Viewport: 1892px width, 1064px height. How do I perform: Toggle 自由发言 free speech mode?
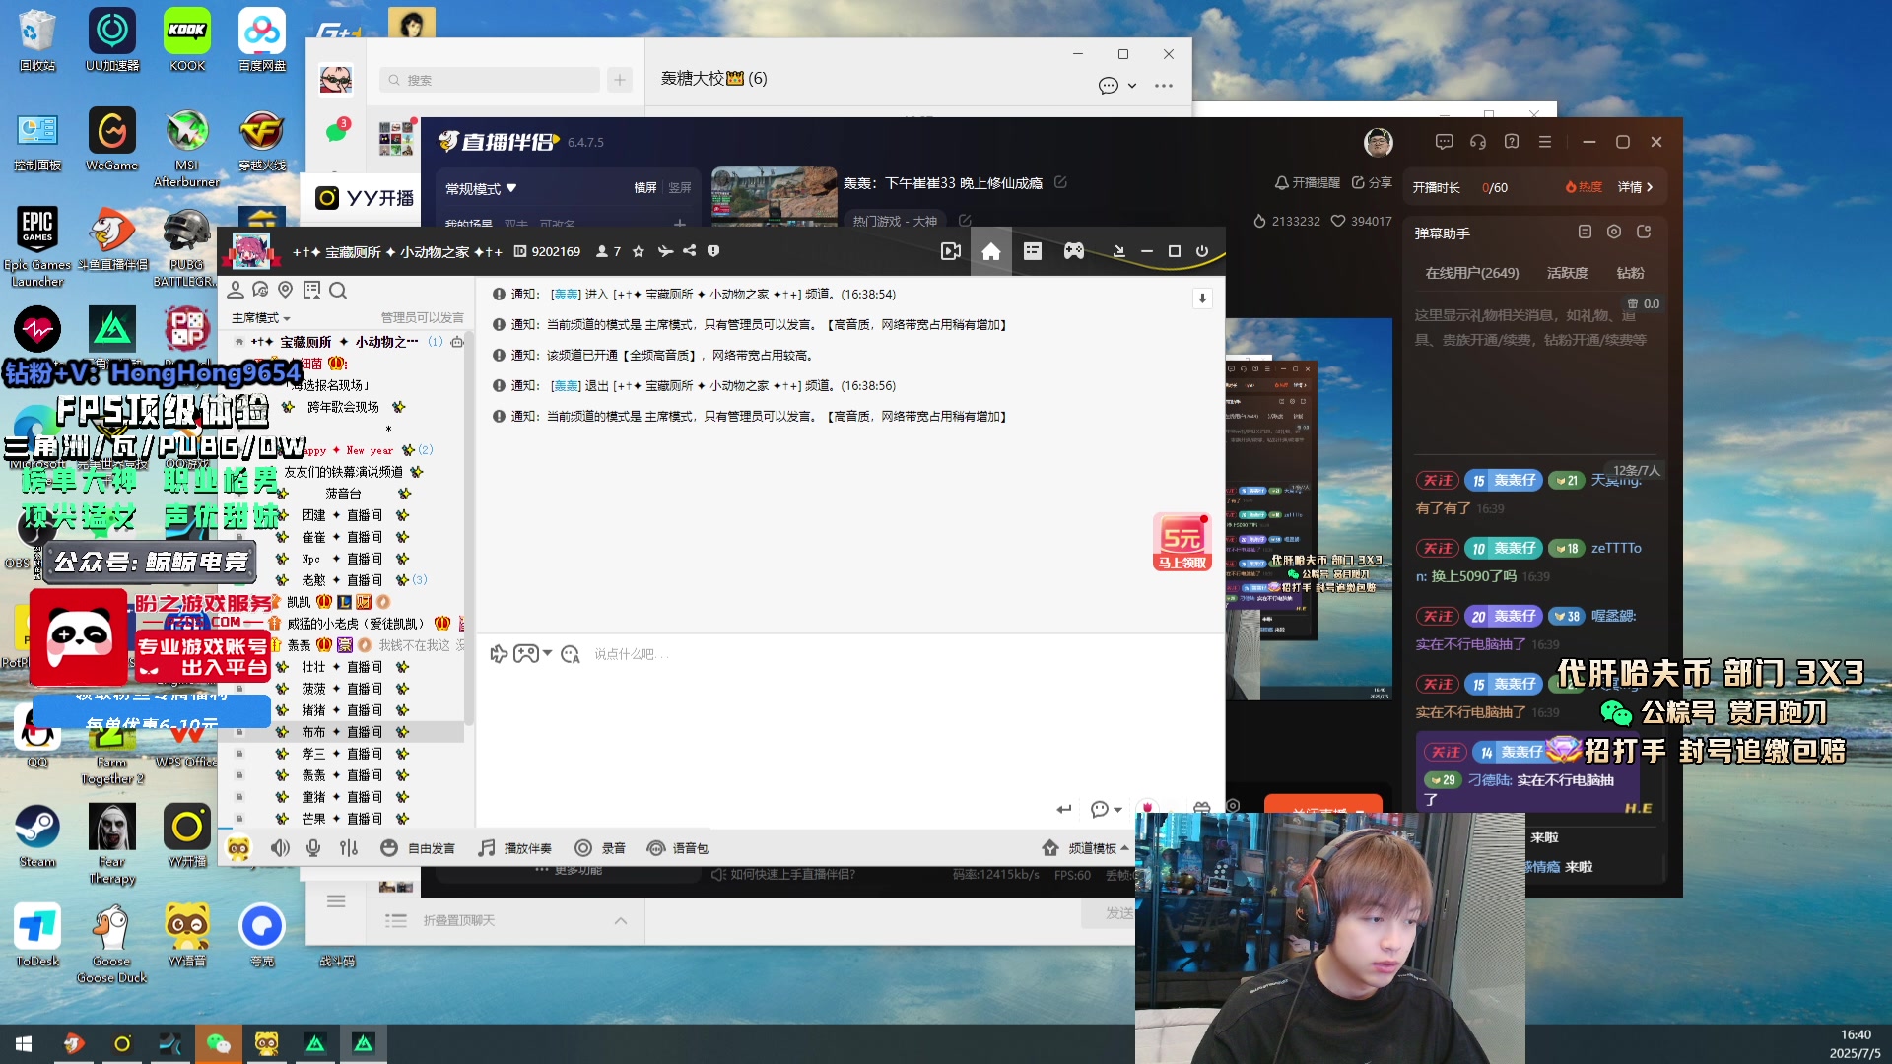(418, 848)
